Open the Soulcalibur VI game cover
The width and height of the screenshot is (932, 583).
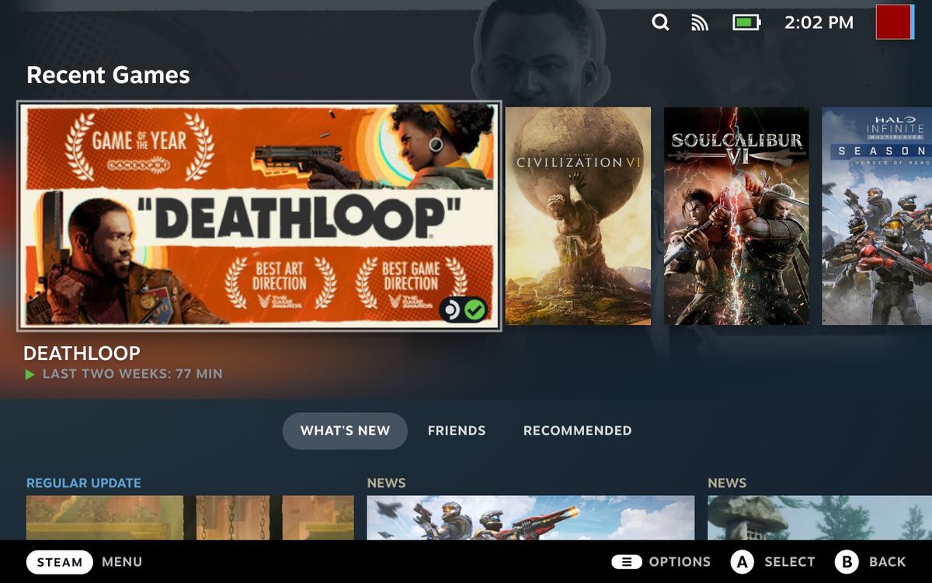click(x=736, y=216)
